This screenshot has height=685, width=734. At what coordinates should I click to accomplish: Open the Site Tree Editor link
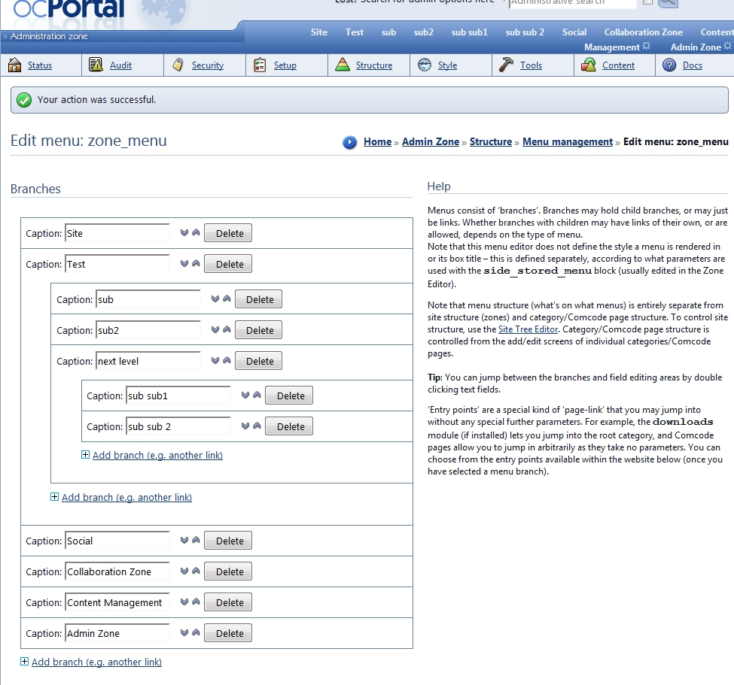tap(526, 329)
